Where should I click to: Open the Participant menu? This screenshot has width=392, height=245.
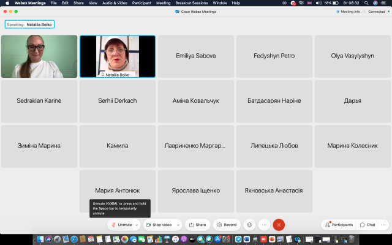pyautogui.click(x=141, y=3)
